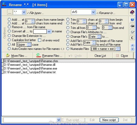
Task: Click the New script button
Action: (x=109, y=120)
